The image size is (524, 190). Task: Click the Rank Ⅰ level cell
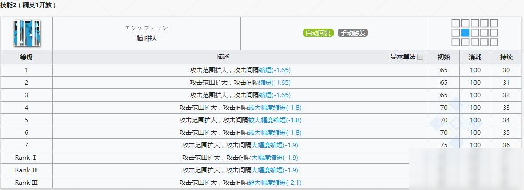(27, 158)
